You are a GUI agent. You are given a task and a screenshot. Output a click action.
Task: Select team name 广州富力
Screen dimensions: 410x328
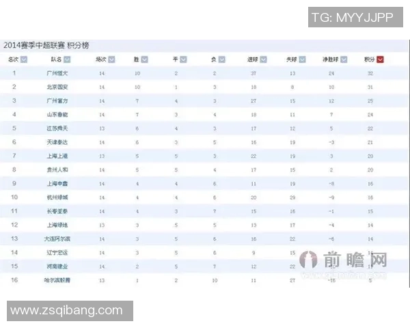(57, 101)
